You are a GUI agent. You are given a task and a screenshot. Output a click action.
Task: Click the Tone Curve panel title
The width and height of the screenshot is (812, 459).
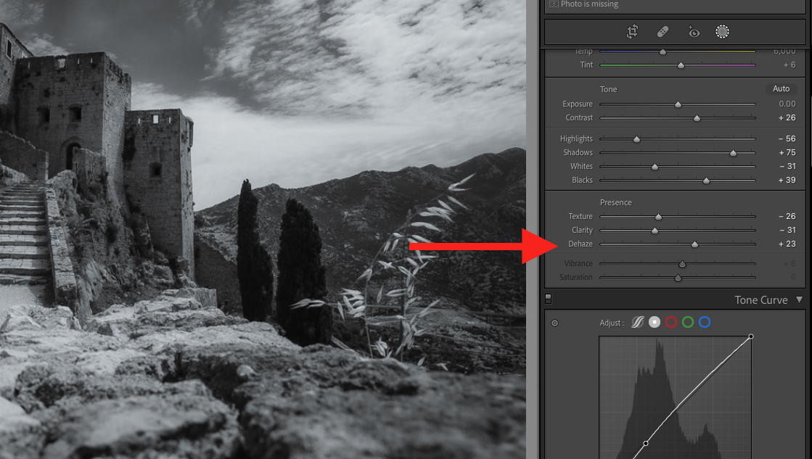tap(761, 300)
